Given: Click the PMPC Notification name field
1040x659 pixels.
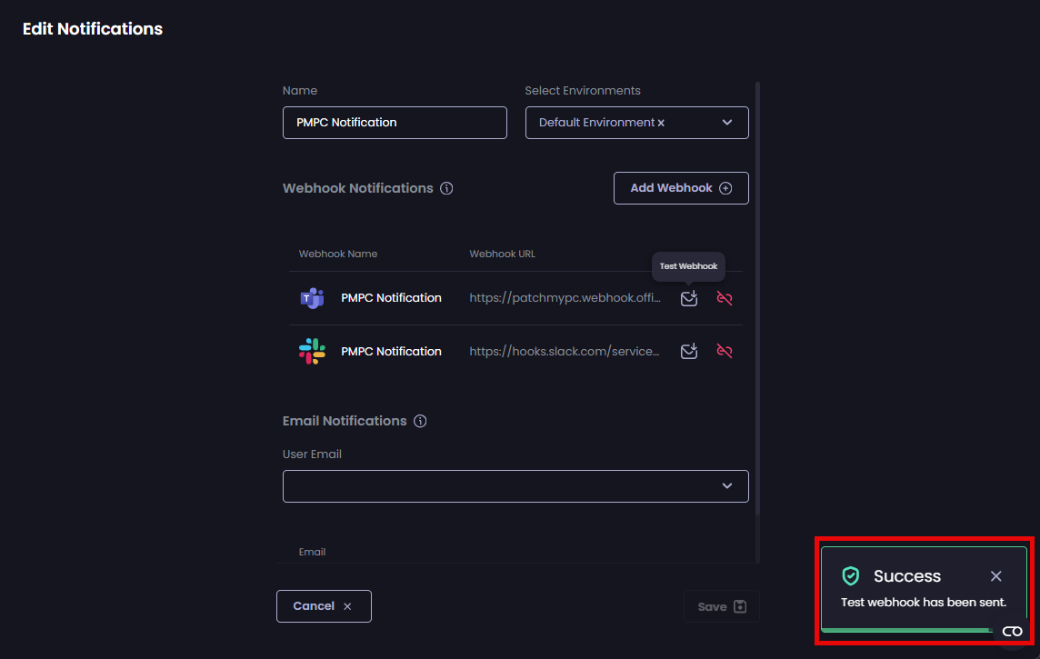Looking at the screenshot, I should pyautogui.click(x=395, y=122).
